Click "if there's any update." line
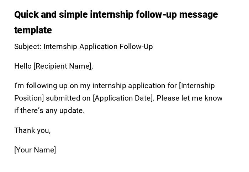The width and height of the screenshot is (249, 172). pyautogui.click(x=49, y=111)
